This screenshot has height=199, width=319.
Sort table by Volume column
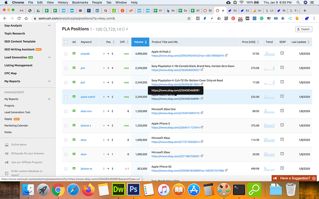pyautogui.click(x=140, y=42)
